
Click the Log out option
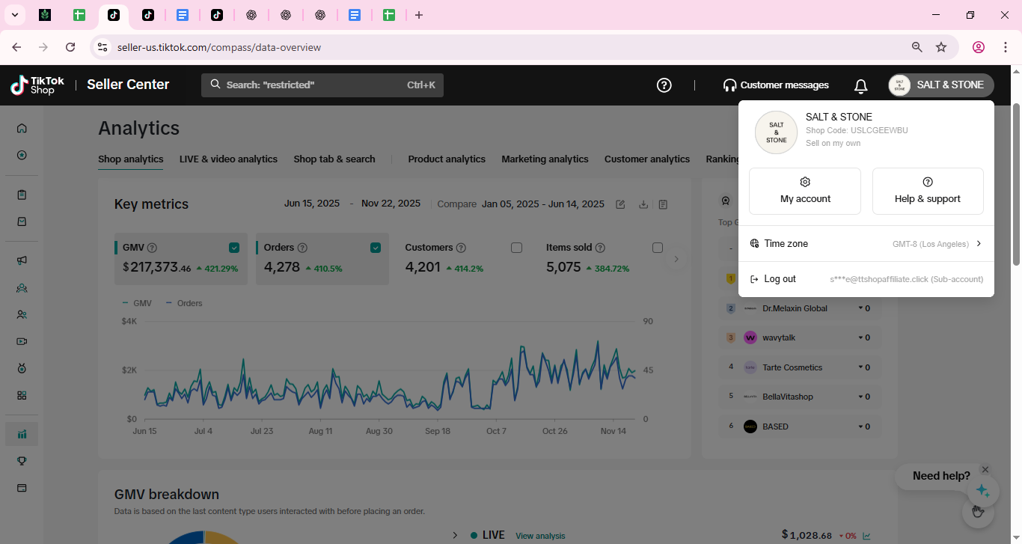click(780, 279)
